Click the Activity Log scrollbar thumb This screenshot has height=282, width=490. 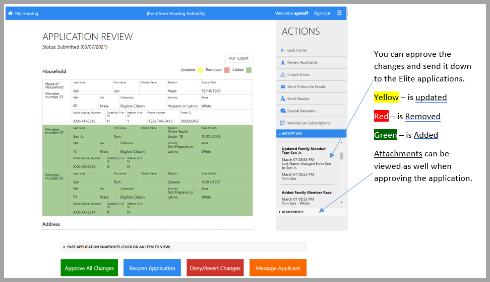coord(341,156)
